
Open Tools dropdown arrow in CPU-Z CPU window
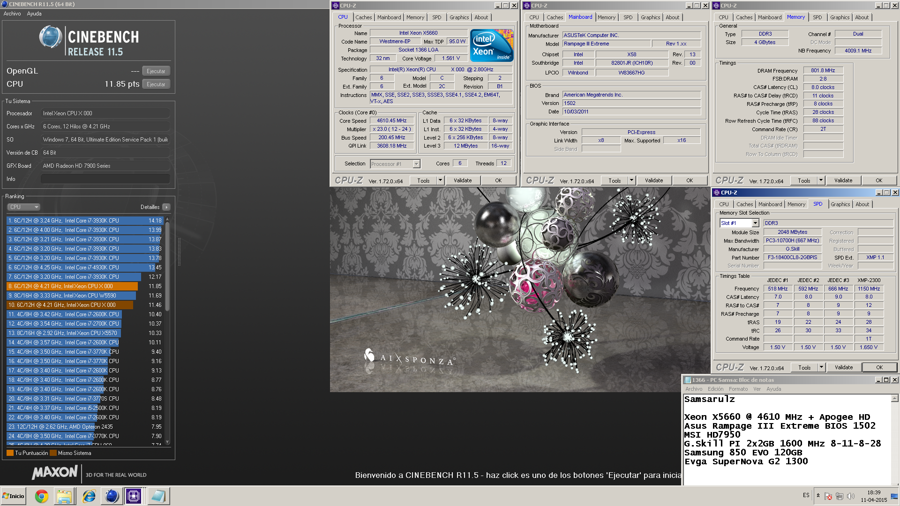coord(440,180)
